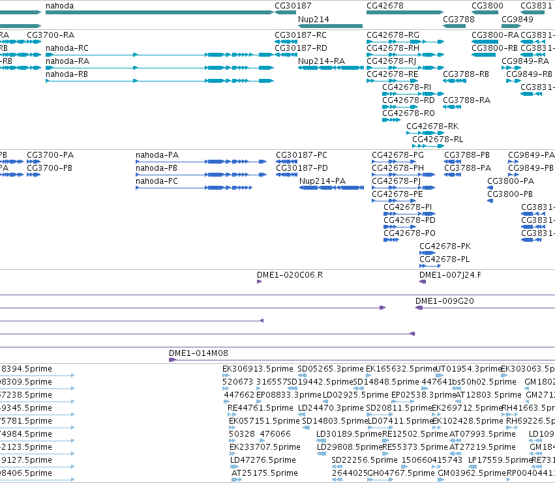Image resolution: width=555 pixels, height=483 pixels.
Task: Select the CG42678-RG transcript label
Action: coord(393,35)
